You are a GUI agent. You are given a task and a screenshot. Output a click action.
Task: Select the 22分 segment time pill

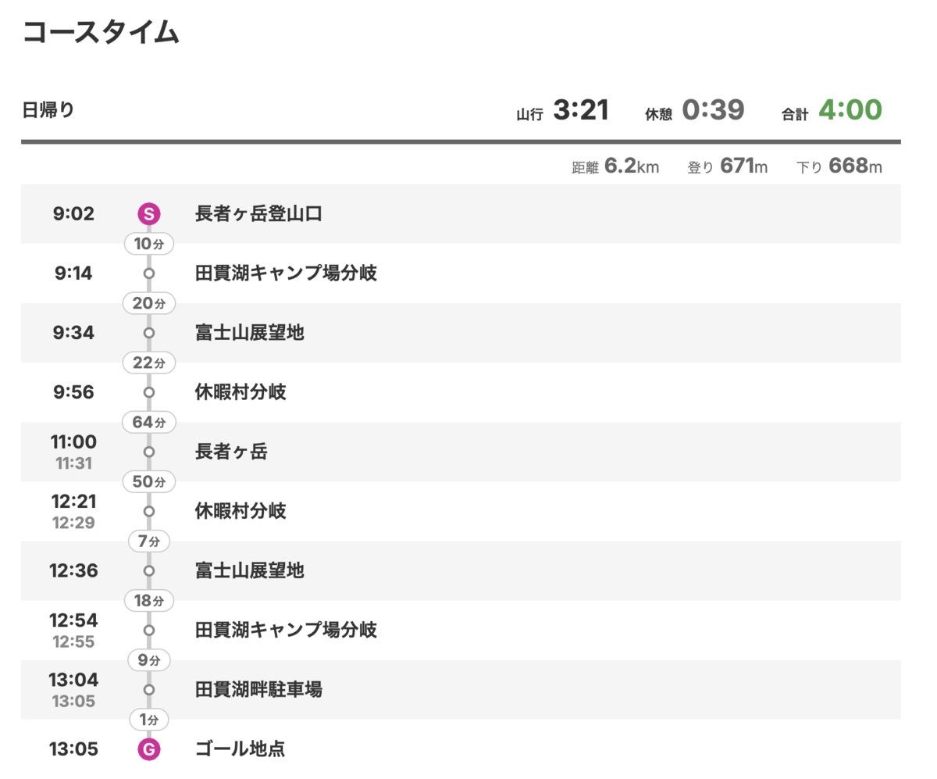point(148,363)
